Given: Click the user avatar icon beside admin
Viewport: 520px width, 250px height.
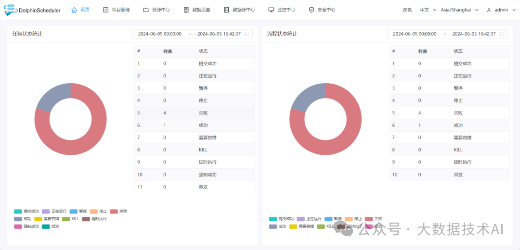Looking at the screenshot, I should [489, 10].
